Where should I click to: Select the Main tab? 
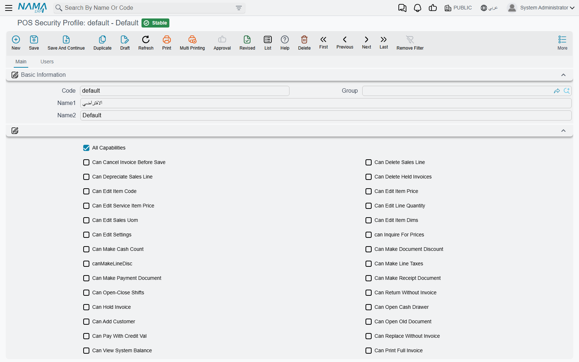[x=21, y=62]
